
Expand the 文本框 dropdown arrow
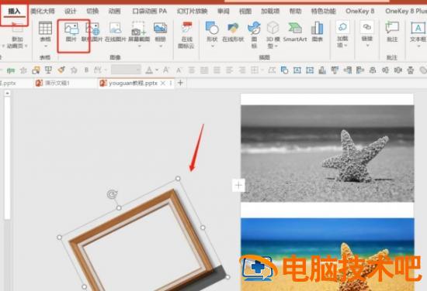click(418, 46)
